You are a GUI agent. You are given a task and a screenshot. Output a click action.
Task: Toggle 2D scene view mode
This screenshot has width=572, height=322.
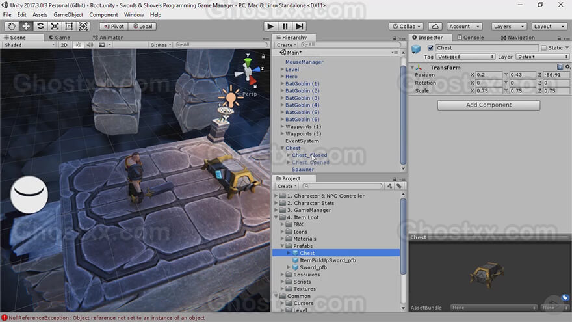(64, 44)
